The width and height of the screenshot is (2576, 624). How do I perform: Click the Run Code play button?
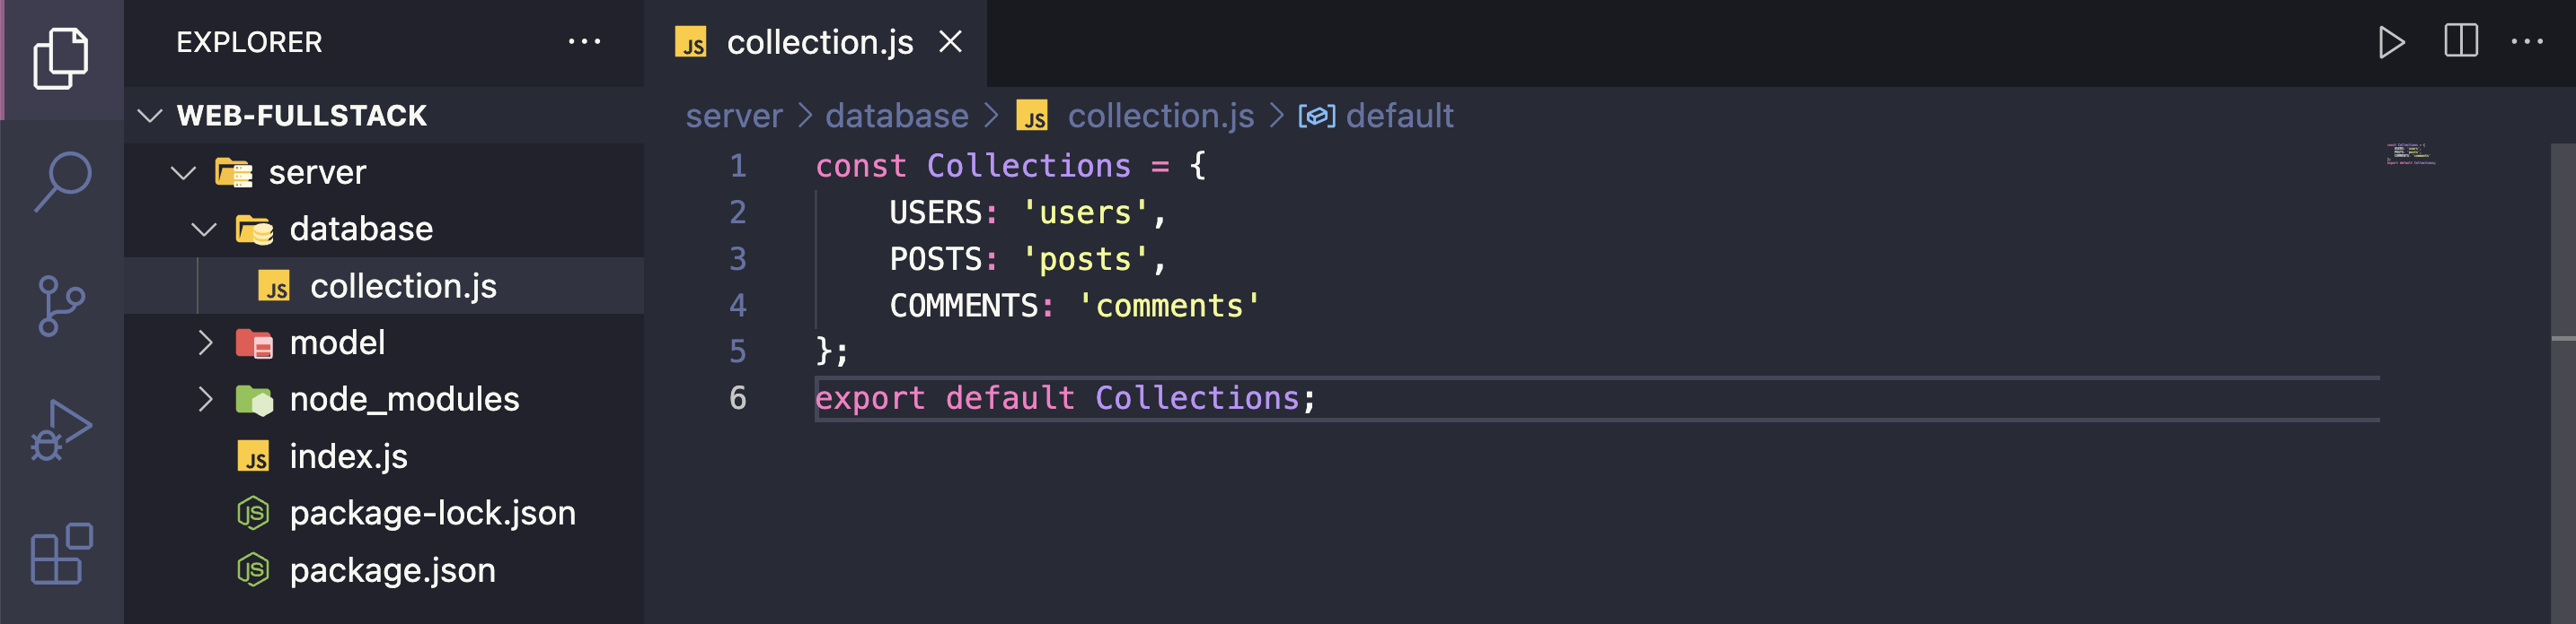pos(2391,42)
